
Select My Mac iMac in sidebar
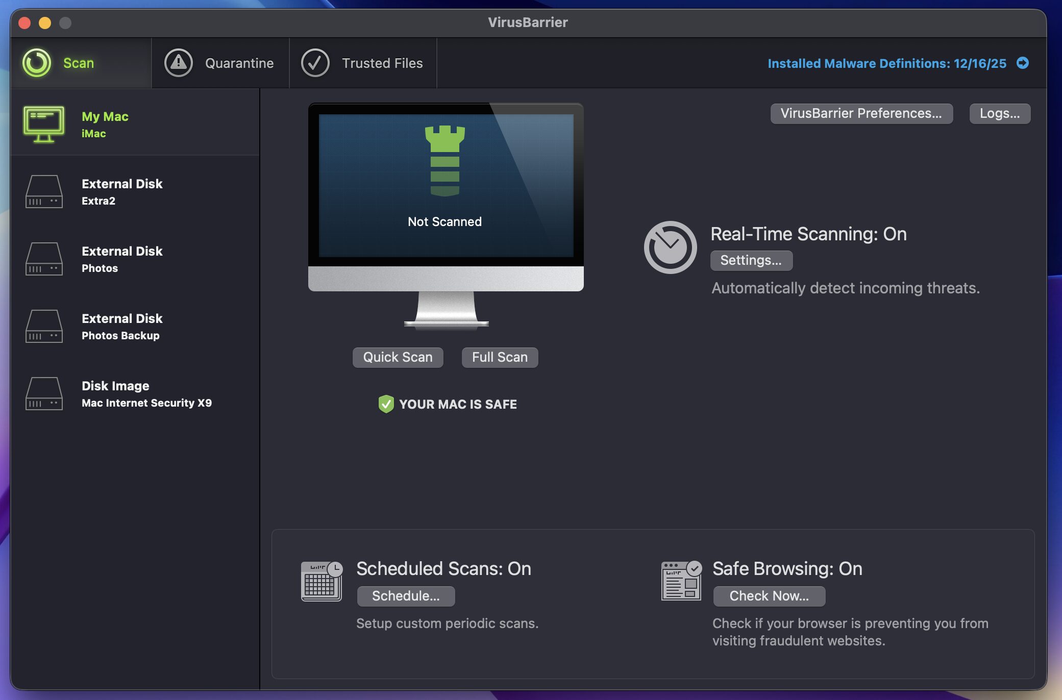[x=105, y=124]
